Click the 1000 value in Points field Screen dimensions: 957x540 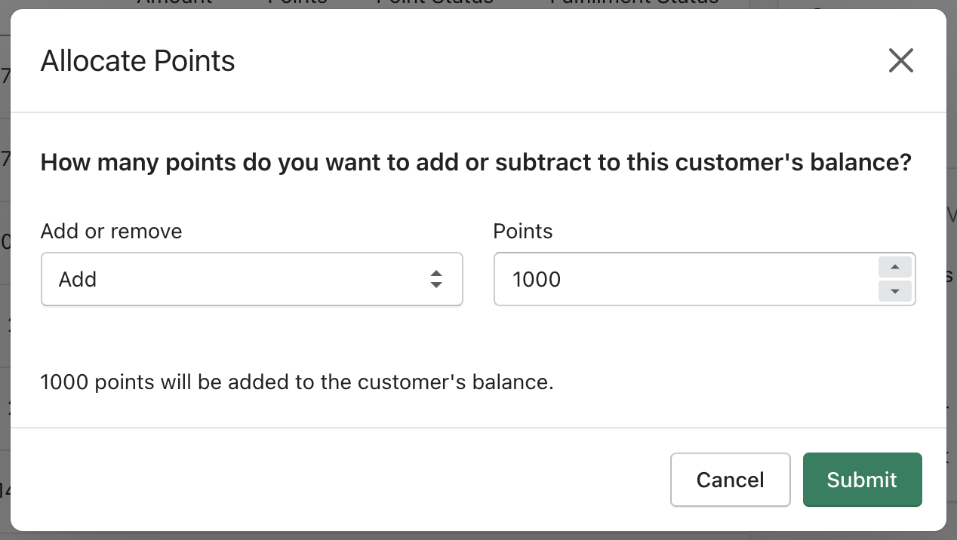(537, 280)
